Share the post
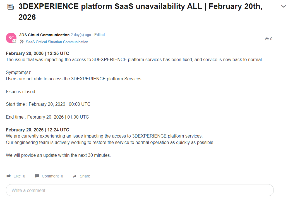The width and height of the screenshot is (288, 202). tap(84, 176)
